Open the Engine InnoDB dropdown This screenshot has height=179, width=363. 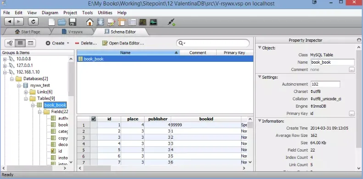(318, 106)
